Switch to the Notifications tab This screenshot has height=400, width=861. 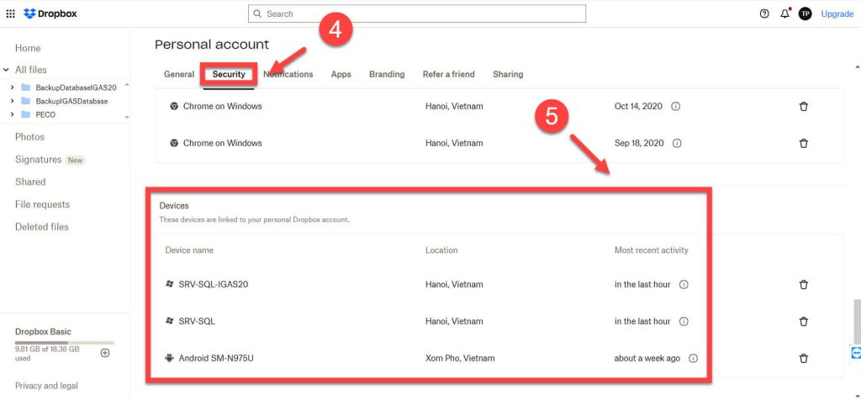(288, 74)
